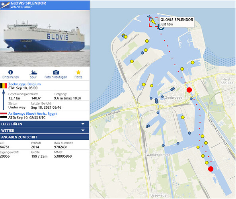Select the large red marker near Zeebrugge town
This screenshot has width=236, height=199.
coord(189,90)
